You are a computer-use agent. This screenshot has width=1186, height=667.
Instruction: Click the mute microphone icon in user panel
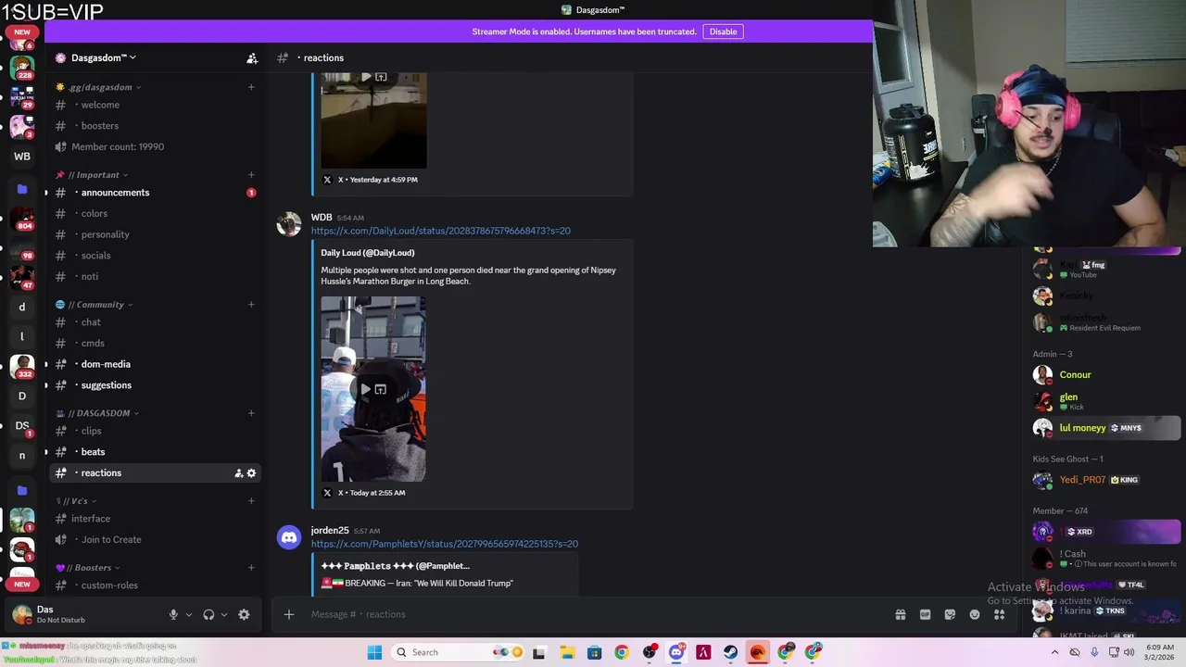click(173, 615)
